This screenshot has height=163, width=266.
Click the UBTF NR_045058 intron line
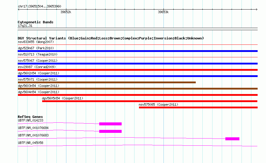(137, 145)
